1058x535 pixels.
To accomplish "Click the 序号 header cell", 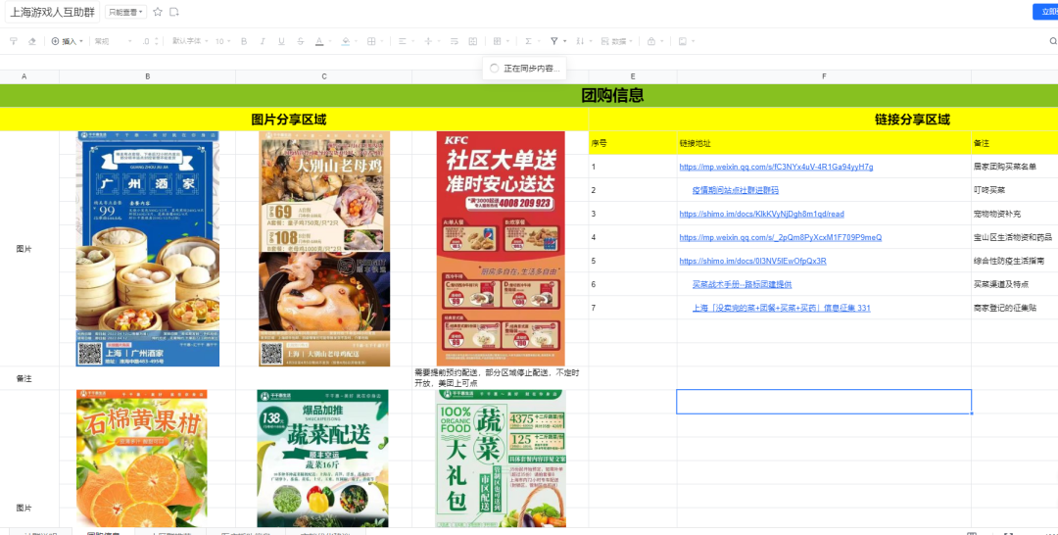I will coord(633,143).
